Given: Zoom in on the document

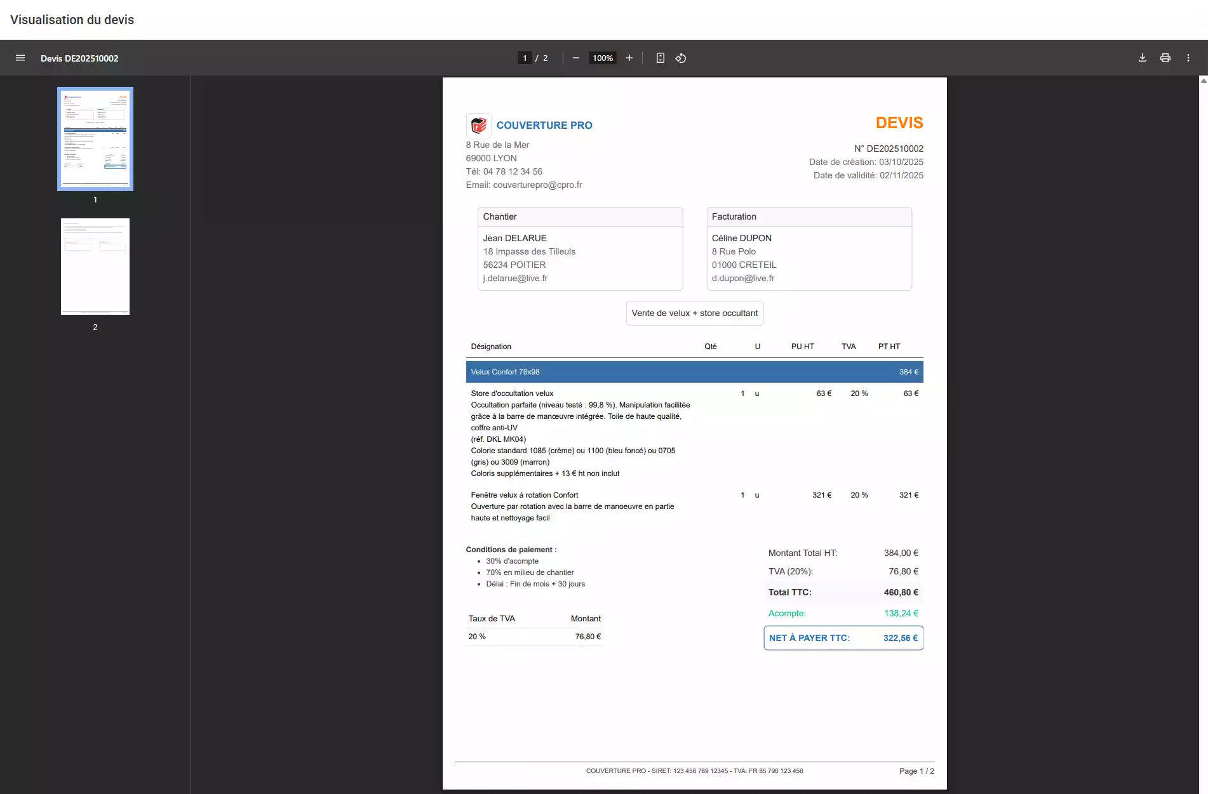Looking at the screenshot, I should [629, 58].
